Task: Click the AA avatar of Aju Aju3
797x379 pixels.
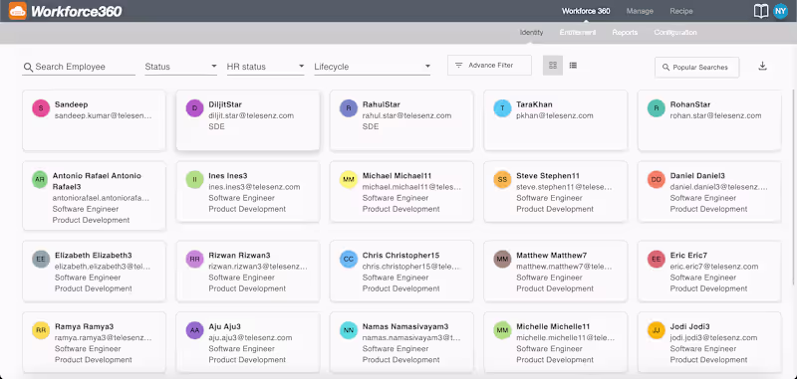Action: click(194, 330)
